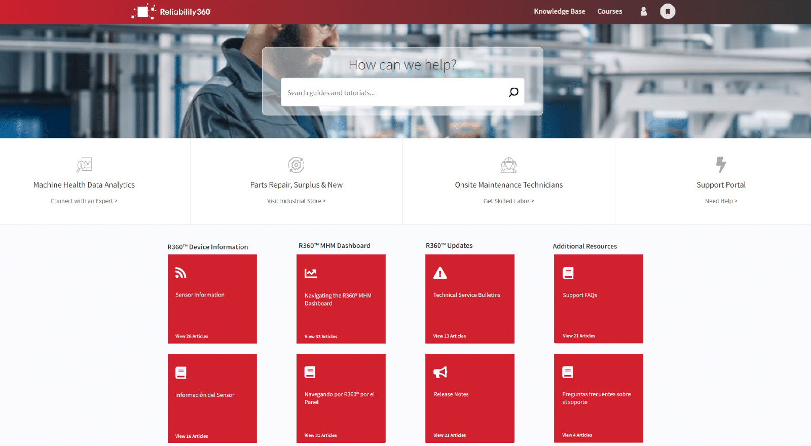This screenshot has width=811, height=446.
Task: Open the Courses menu item
Action: click(609, 11)
